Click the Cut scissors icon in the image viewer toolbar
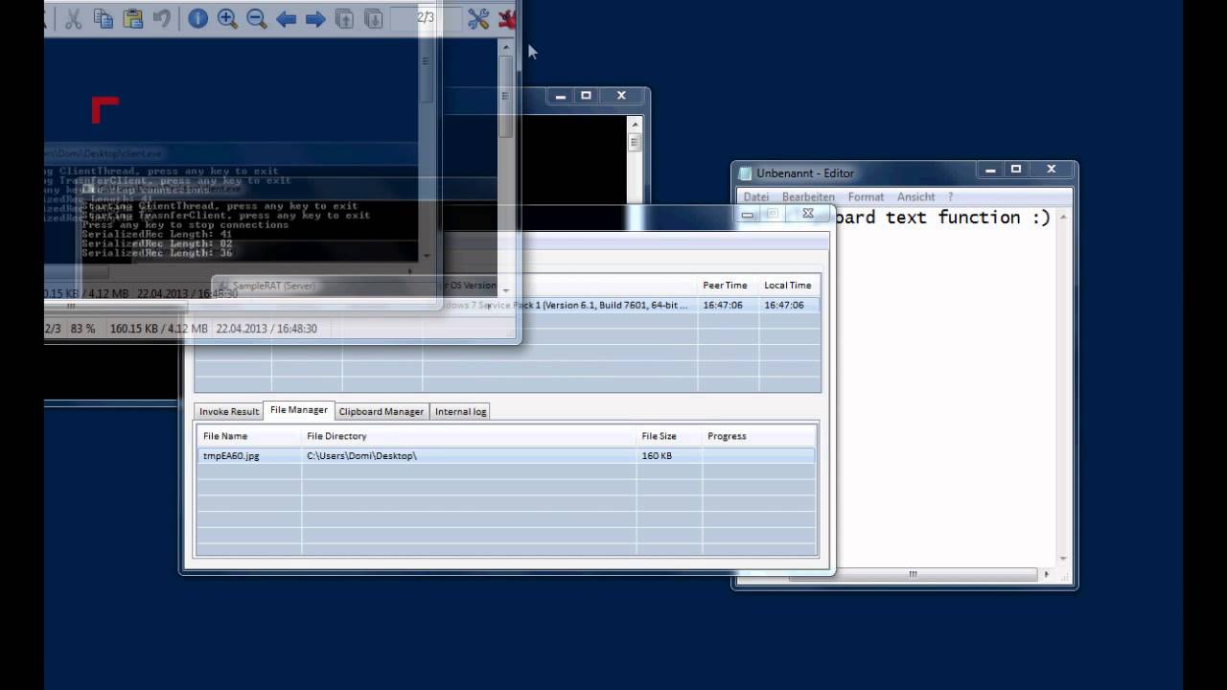1227x690 pixels. (x=73, y=18)
